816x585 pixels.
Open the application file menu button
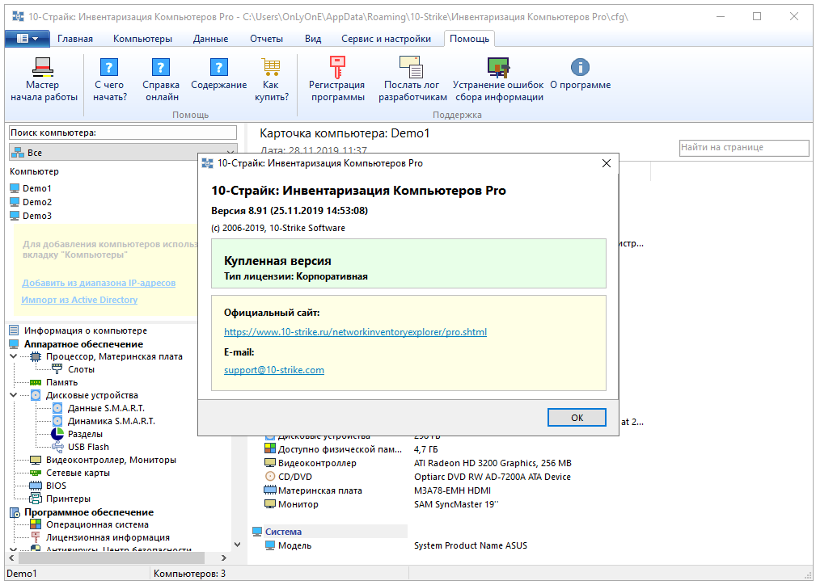click(x=27, y=39)
